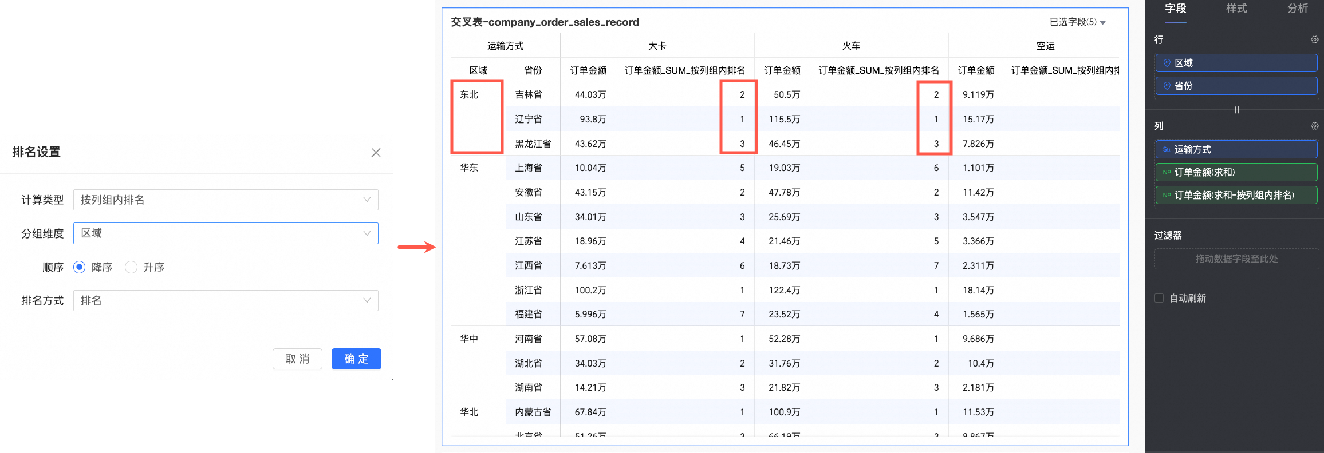Switch to the 分析 tab
The height and width of the screenshot is (453, 1324).
click(x=1298, y=9)
